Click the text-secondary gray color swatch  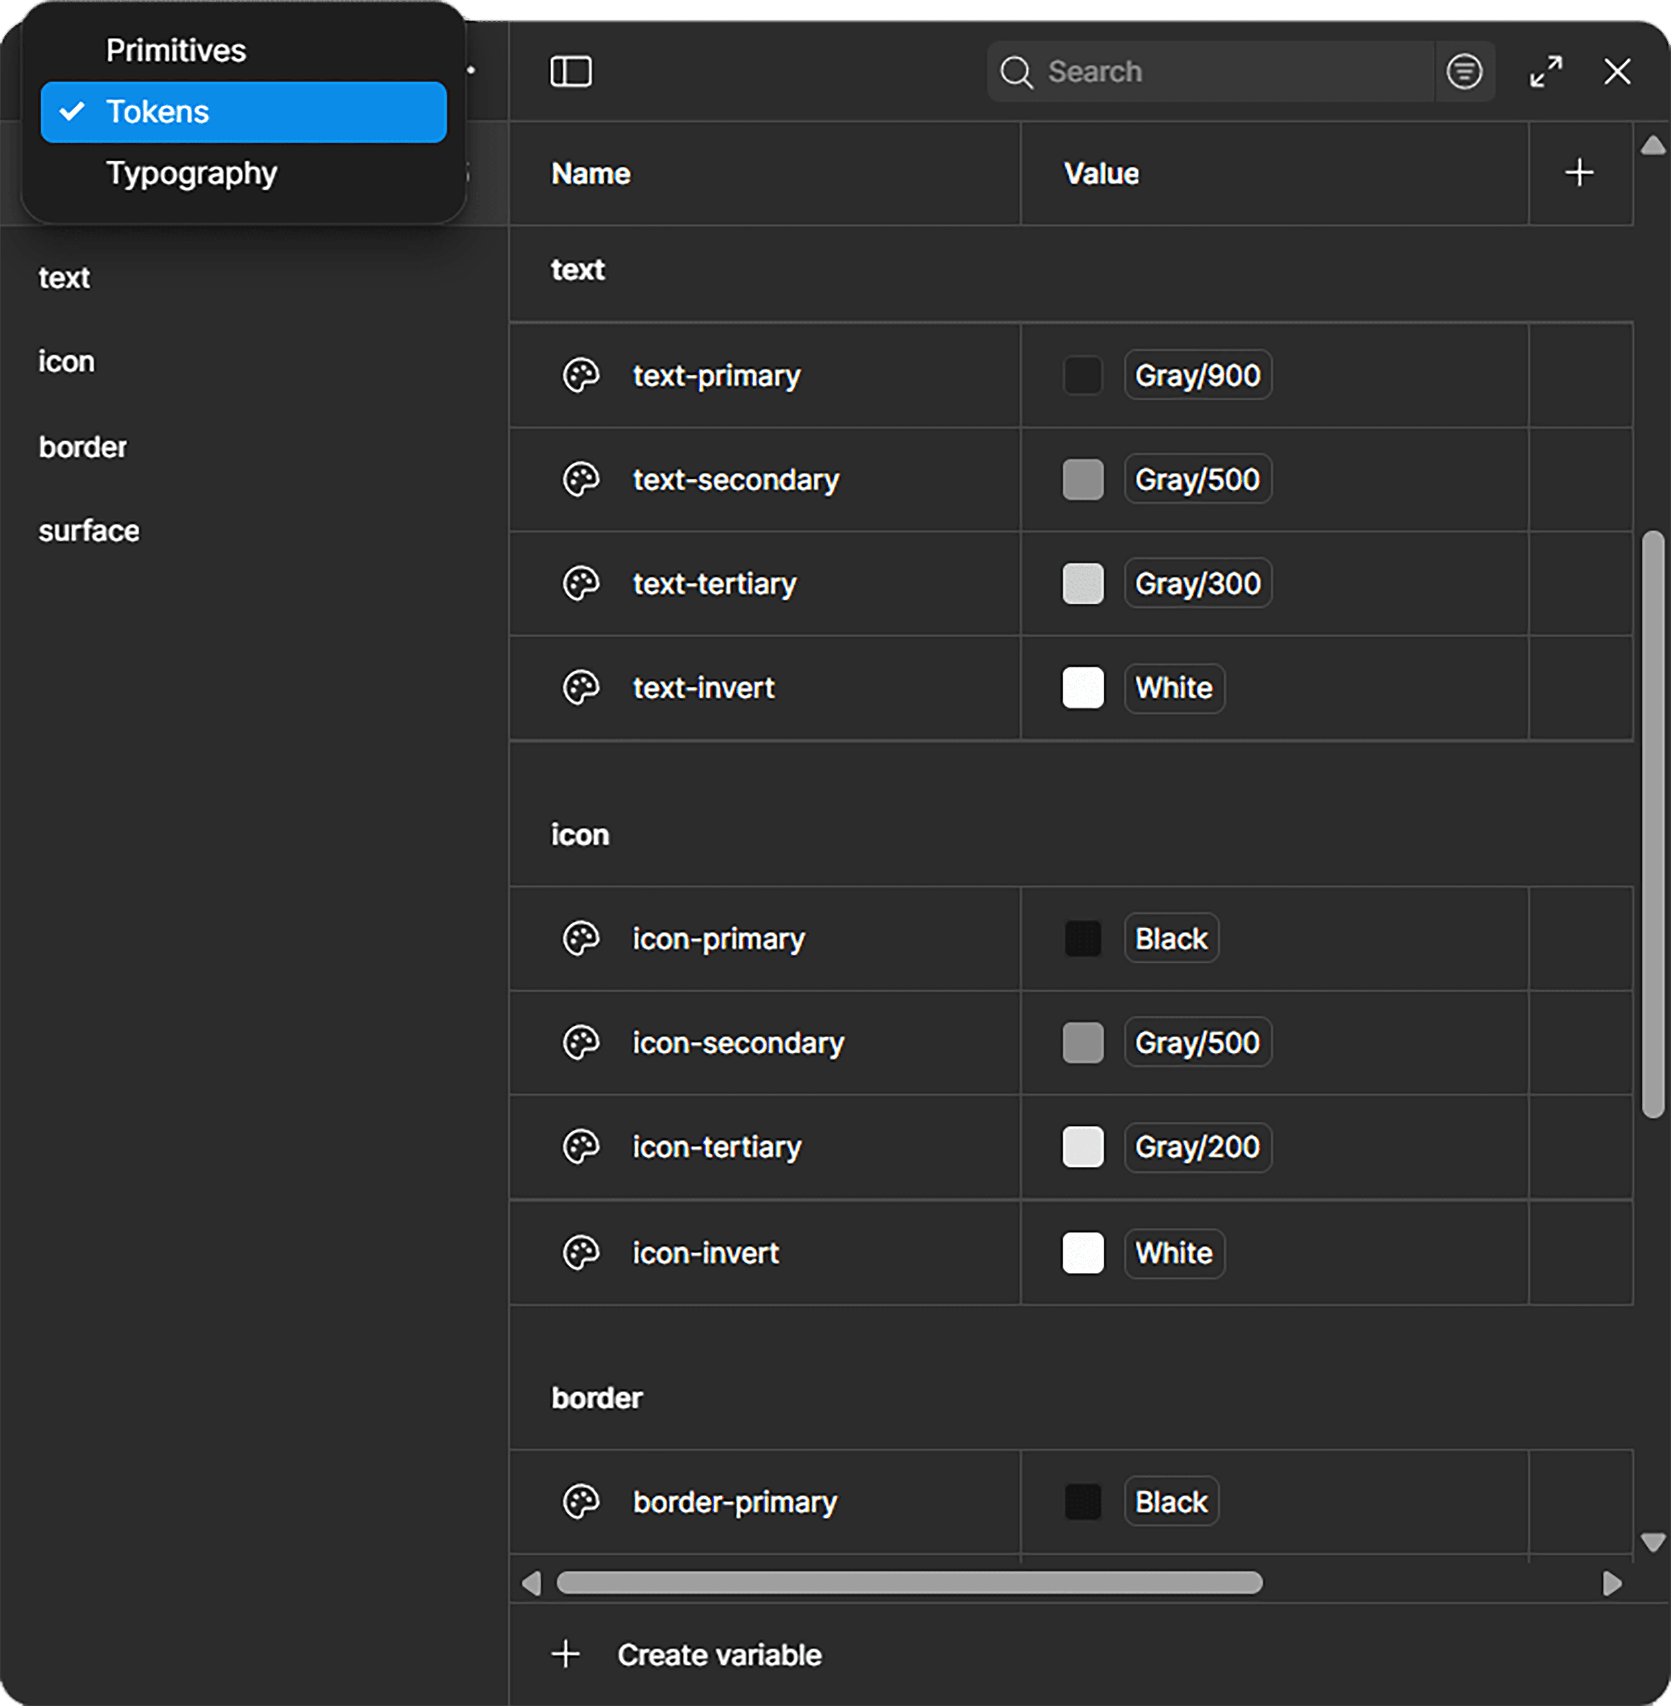click(1082, 479)
